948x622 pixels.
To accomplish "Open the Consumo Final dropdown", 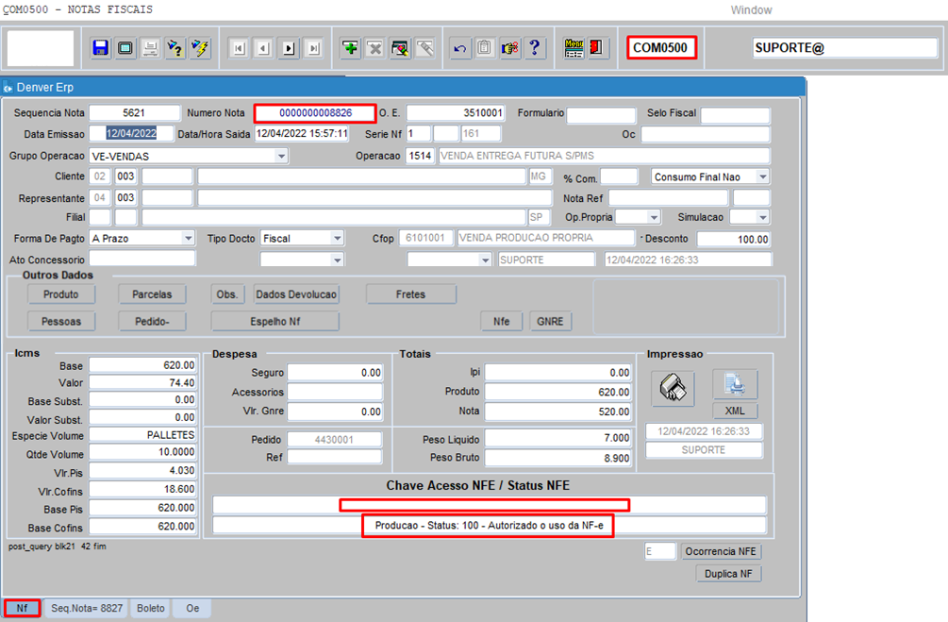I will point(762,177).
